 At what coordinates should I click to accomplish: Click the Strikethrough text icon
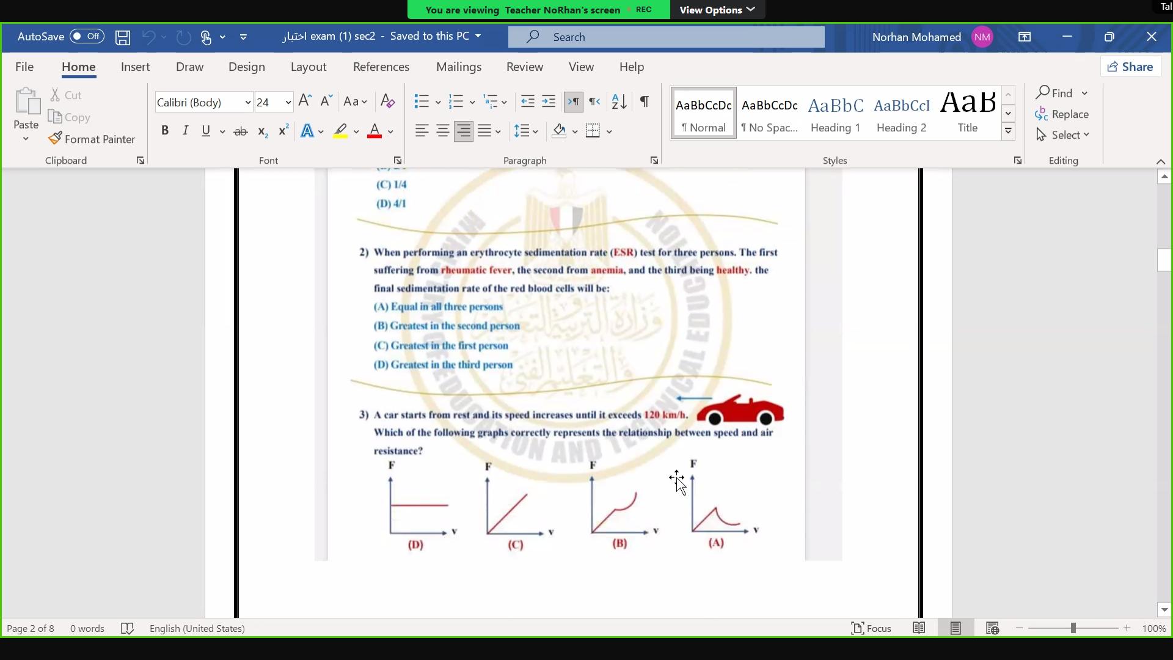coord(241,131)
